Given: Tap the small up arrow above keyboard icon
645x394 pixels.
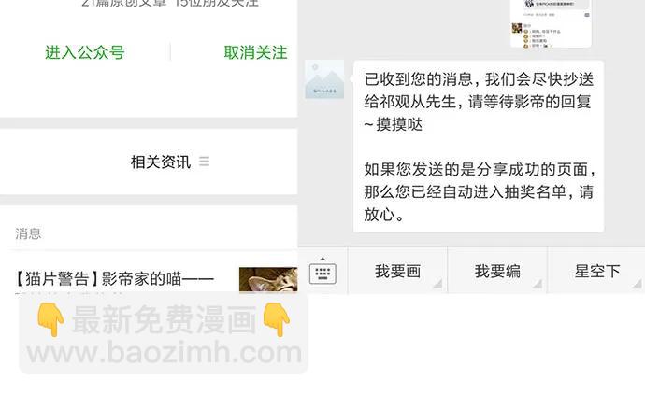Looking at the screenshot, I should point(322,259).
